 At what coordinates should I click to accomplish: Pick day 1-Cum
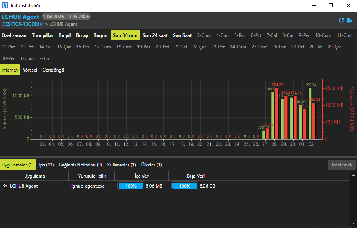(x=27, y=58)
